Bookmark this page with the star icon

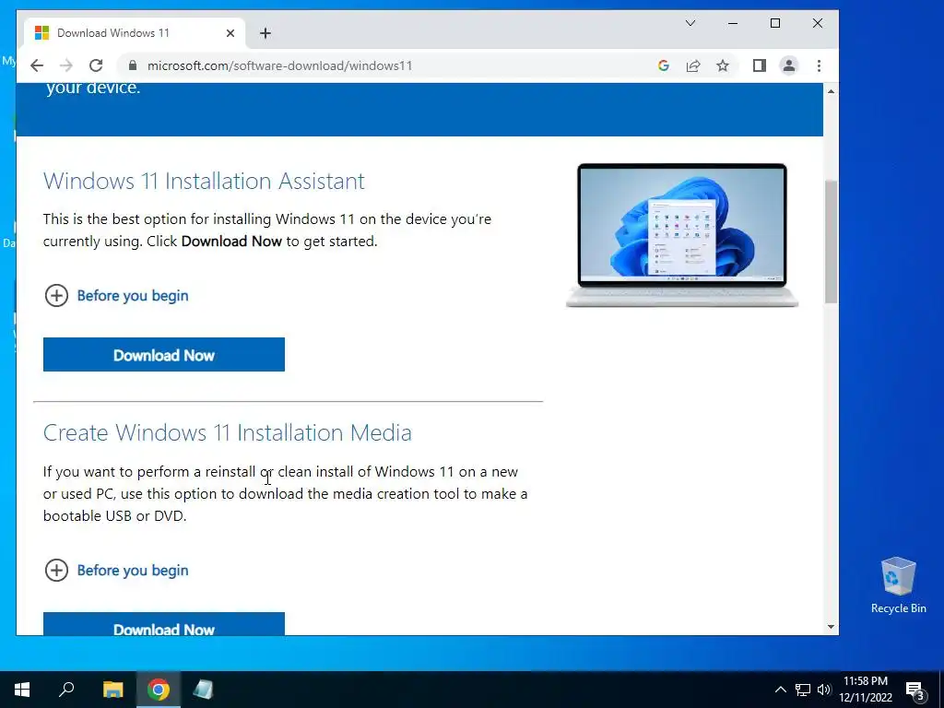pos(723,65)
